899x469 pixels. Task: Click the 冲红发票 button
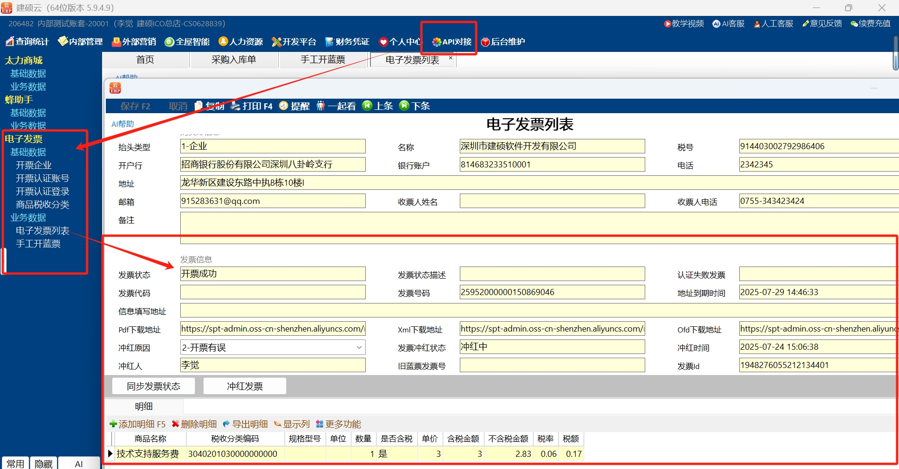244,386
